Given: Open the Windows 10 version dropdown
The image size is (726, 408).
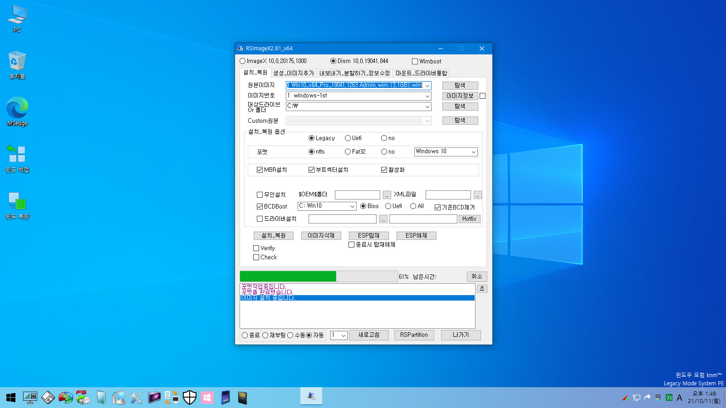Looking at the screenshot, I should coord(473,152).
